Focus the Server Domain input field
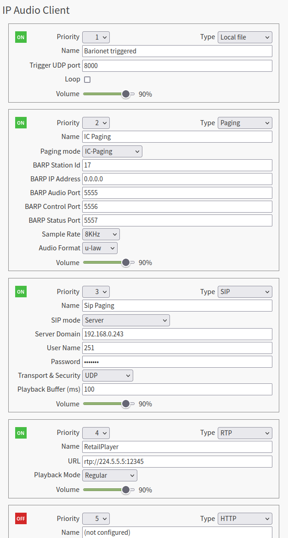This screenshot has width=288, height=538. (x=177, y=334)
